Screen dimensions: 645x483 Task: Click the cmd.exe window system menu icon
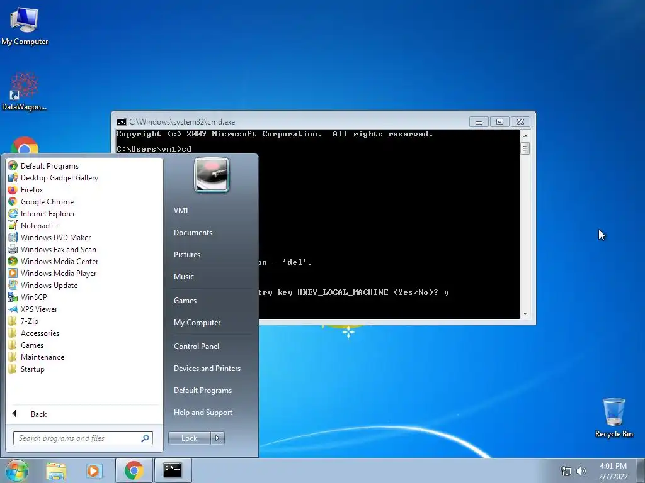pos(122,122)
